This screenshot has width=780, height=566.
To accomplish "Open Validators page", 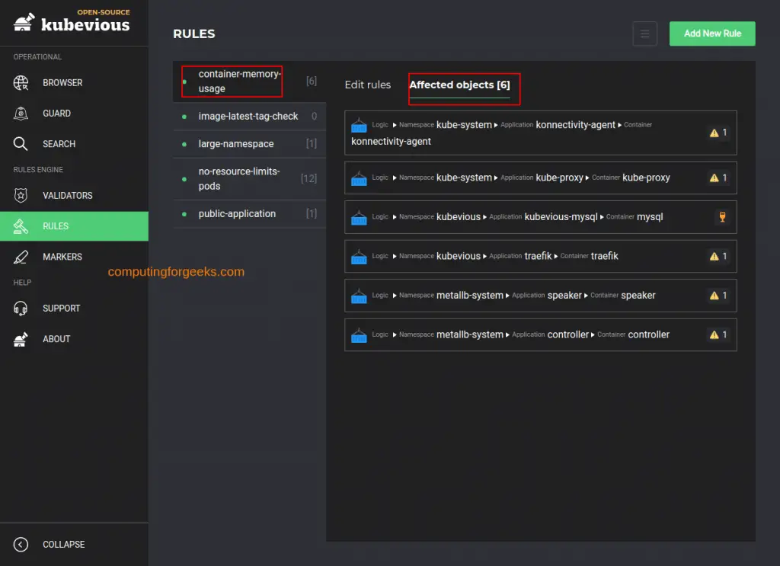I will tap(74, 196).
